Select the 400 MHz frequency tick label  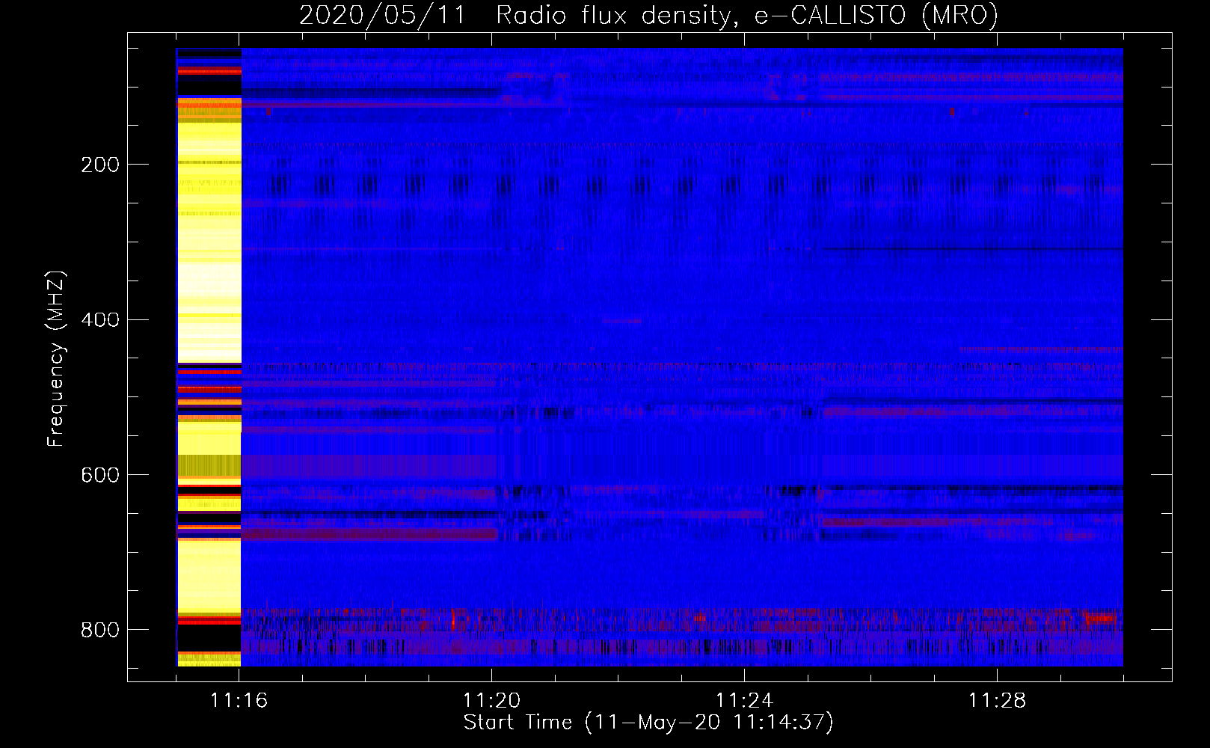(x=100, y=320)
